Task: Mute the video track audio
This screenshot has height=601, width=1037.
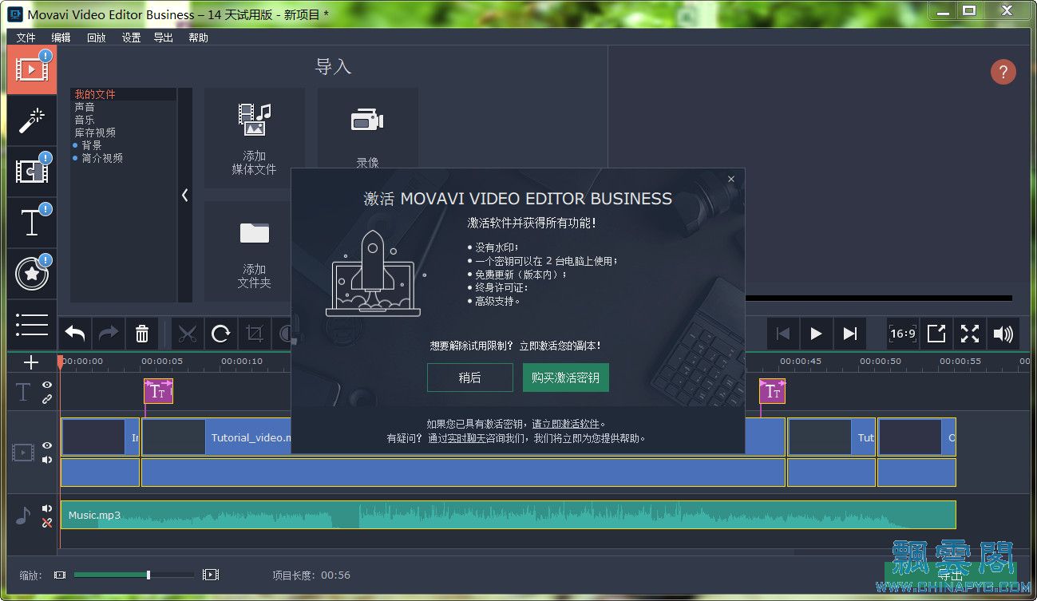Action: [x=47, y=460]
